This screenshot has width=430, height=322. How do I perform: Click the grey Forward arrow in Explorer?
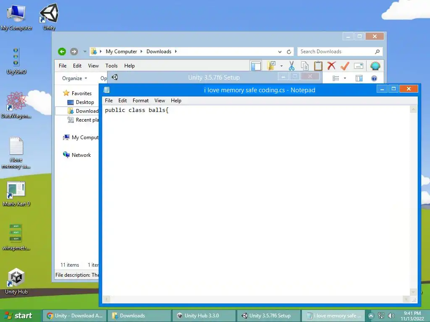pos(74,52)
